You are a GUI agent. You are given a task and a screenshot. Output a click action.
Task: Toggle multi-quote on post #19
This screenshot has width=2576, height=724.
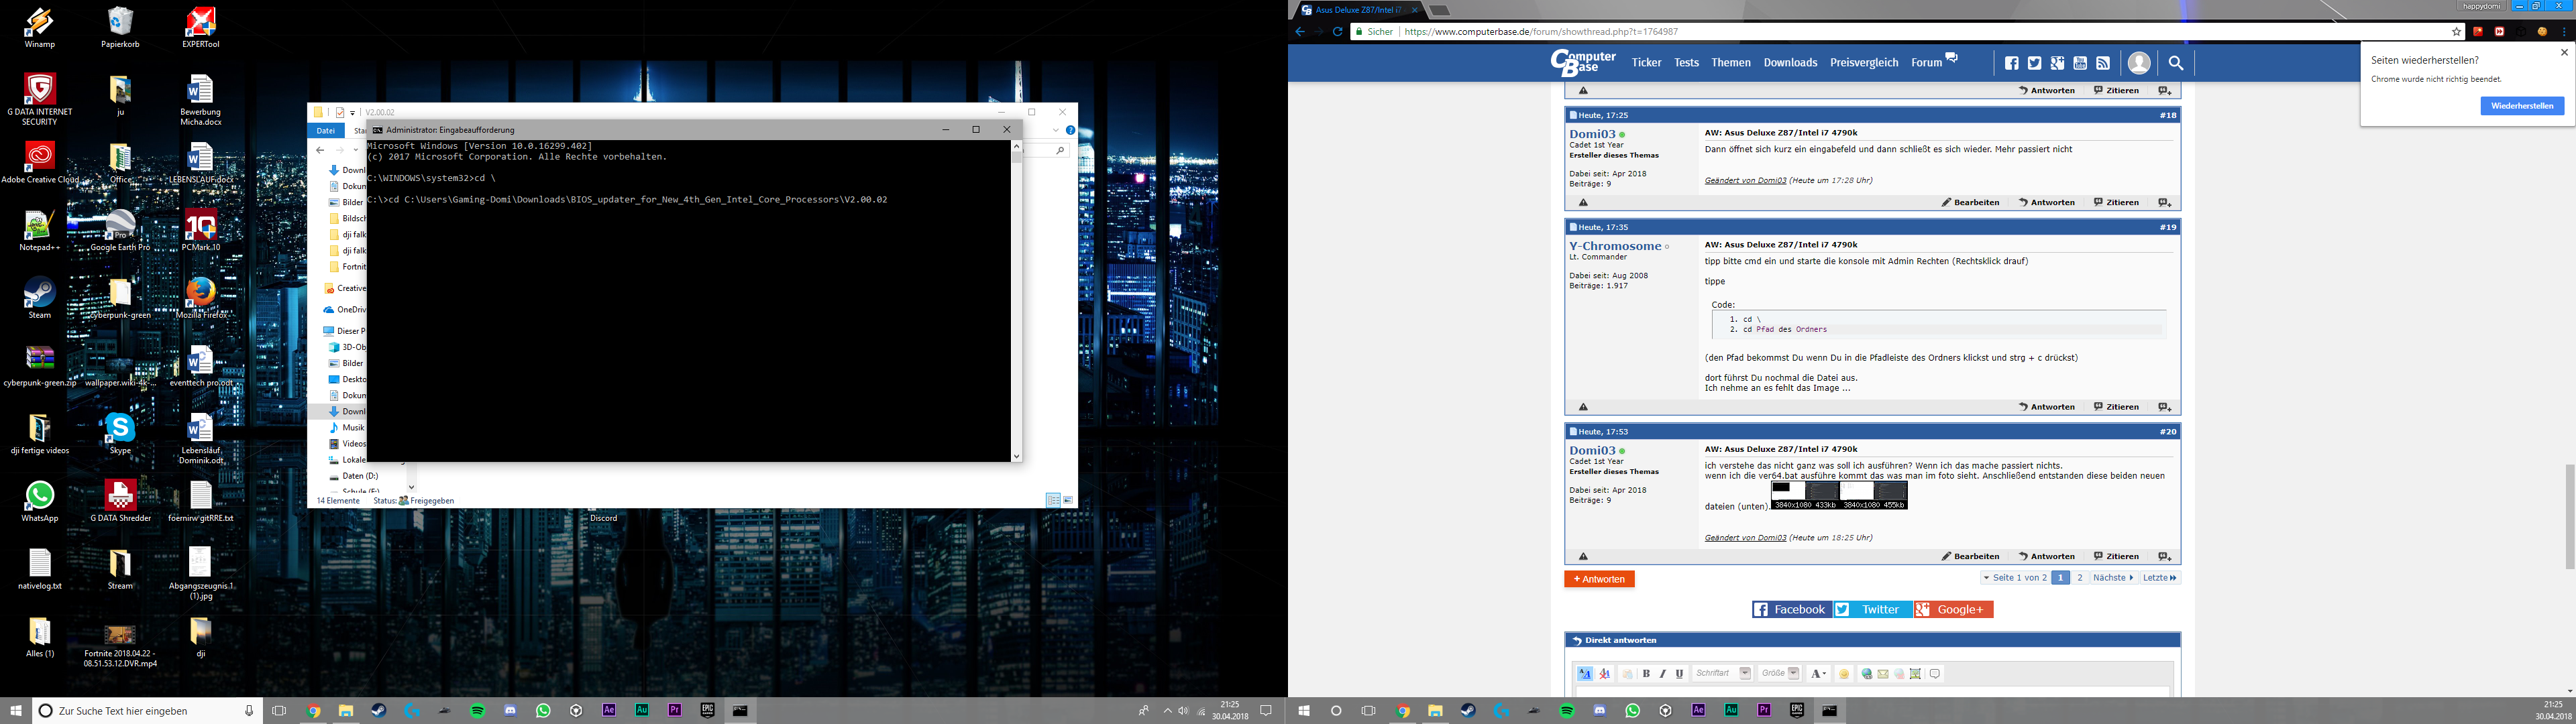pos(2164,407)
